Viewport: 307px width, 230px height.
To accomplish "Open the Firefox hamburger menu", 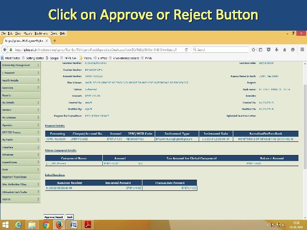I will coord(302,50).
